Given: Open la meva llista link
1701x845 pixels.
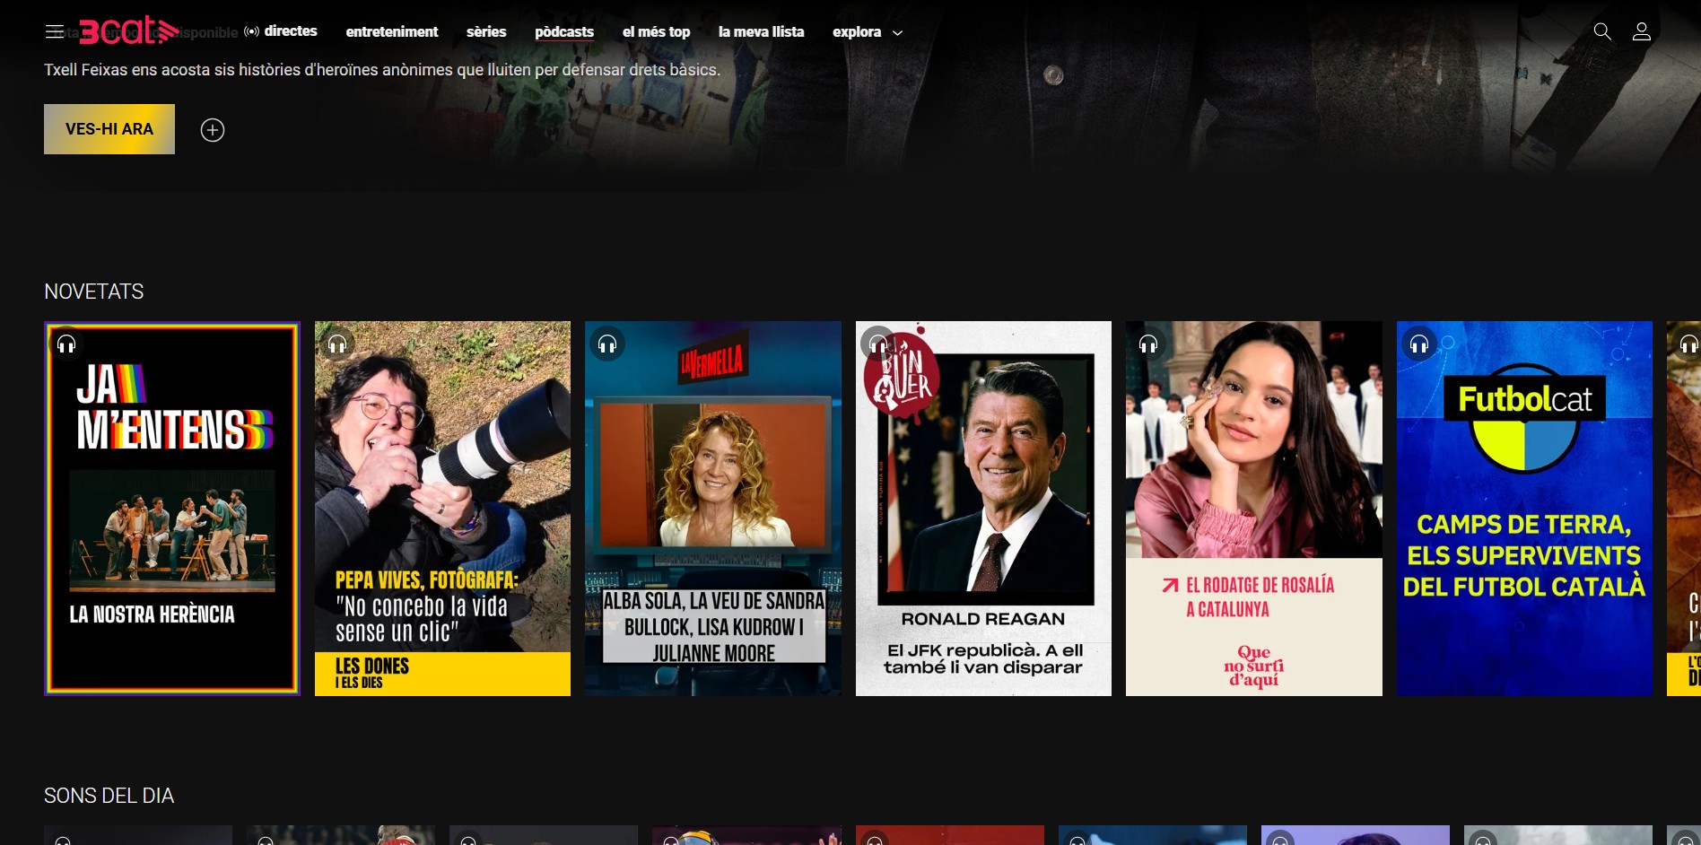Looking at the screenshot, I should [x=761, y=32].
